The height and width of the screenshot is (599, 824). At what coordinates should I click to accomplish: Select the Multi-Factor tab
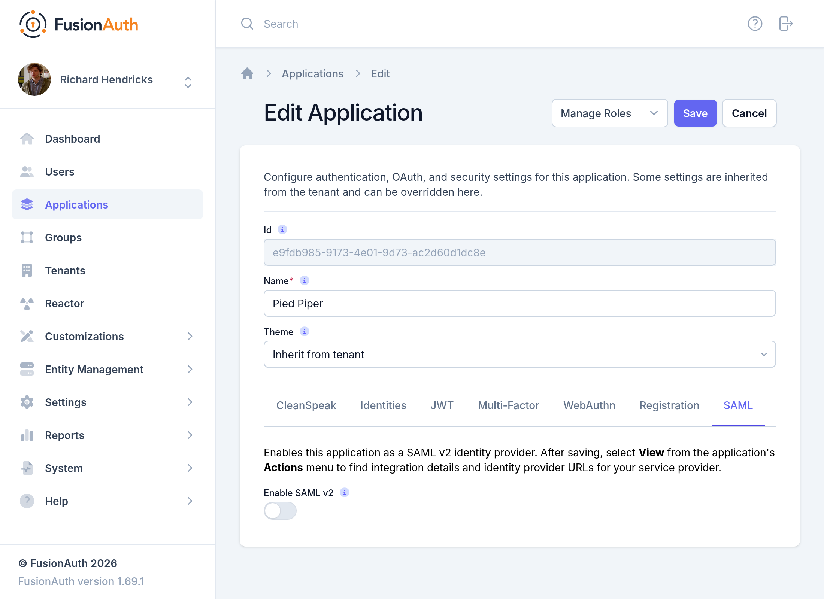click(x=508, y=405)
